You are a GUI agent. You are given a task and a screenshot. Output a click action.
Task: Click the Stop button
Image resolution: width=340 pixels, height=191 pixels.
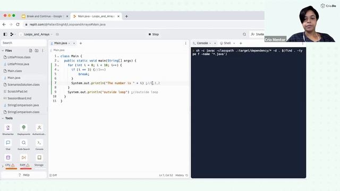point(154,34)
